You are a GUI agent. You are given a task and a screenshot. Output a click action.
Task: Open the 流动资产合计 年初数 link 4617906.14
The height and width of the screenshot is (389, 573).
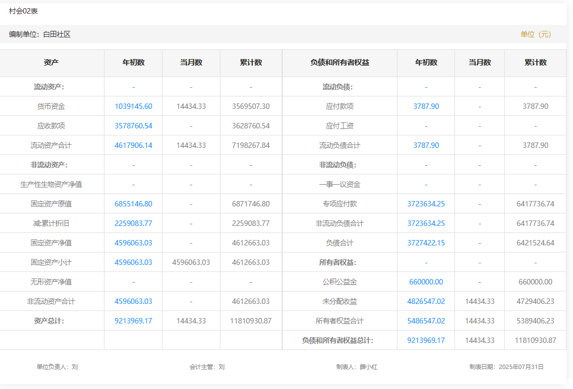(x=133, y=145)
